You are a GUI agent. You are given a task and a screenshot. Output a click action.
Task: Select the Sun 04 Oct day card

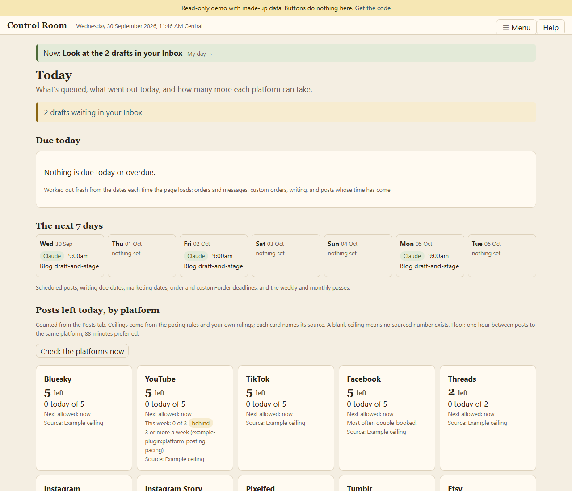click(358, 256)
